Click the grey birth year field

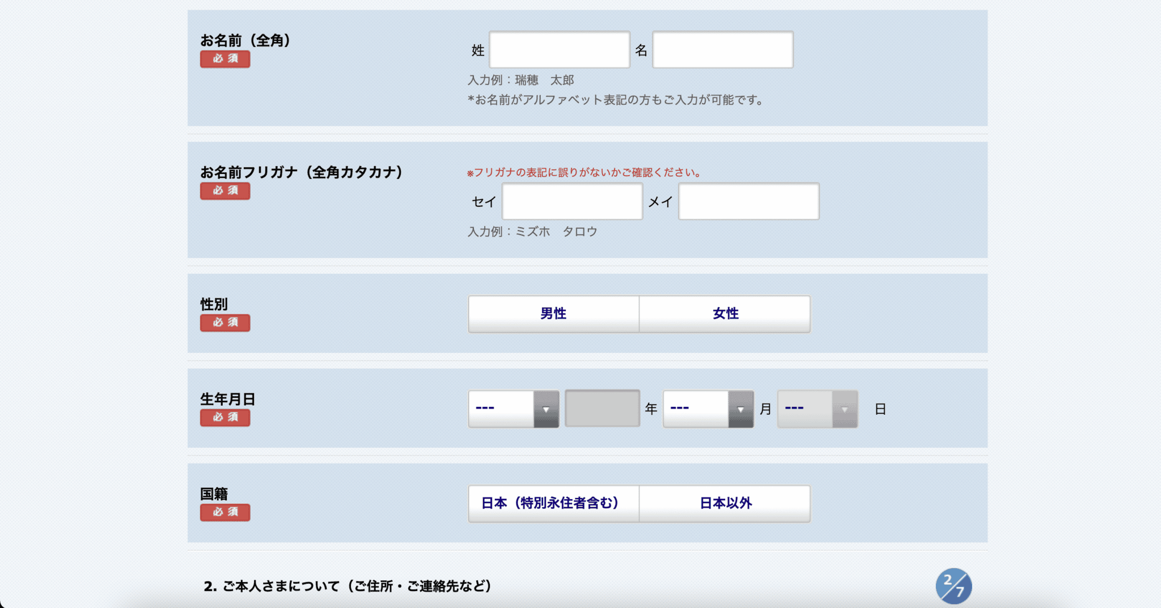click(x=603, y=409)
